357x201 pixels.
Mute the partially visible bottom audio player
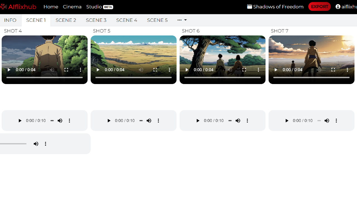[x=36, y=144]
